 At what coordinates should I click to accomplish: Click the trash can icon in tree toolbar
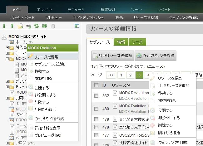click(53, 26)
